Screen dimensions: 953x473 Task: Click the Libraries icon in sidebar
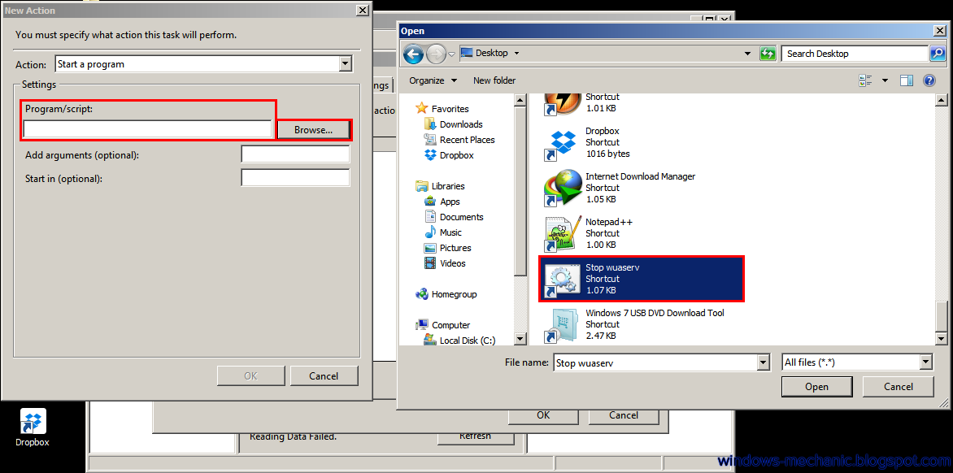click(x=422, y=186)
